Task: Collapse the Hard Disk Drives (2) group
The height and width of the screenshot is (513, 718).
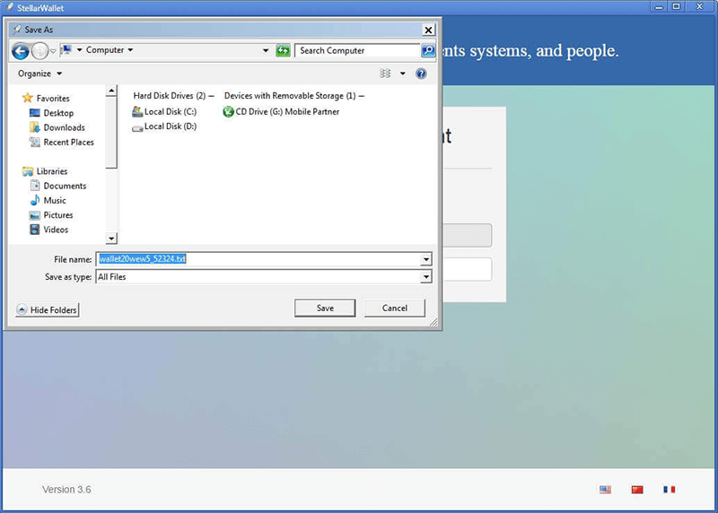Action: coord(211,96)
